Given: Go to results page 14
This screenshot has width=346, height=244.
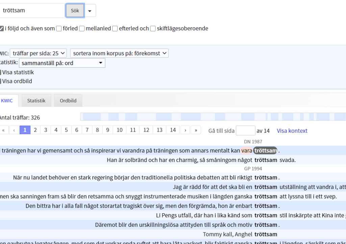Looking at the screenshot, I should [x=173, y=130].
